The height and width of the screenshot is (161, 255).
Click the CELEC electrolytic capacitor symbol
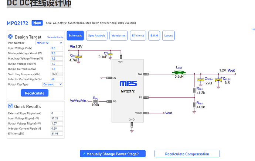(218, 80)
